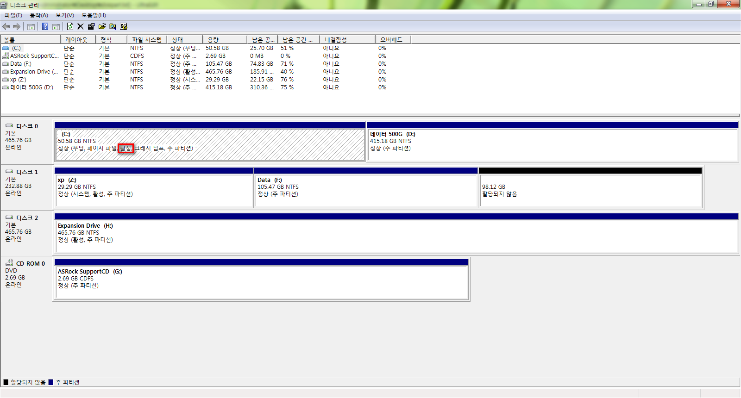This screenshot has height=398, width=741.
Task: Open the 파일(F) menu
Action: click(x=13, y=15)
